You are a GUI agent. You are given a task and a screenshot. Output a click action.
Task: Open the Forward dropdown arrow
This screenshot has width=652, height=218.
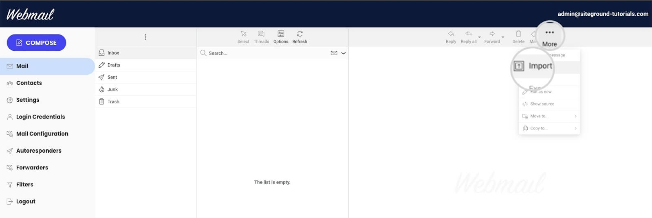click(x=503, y=37)
